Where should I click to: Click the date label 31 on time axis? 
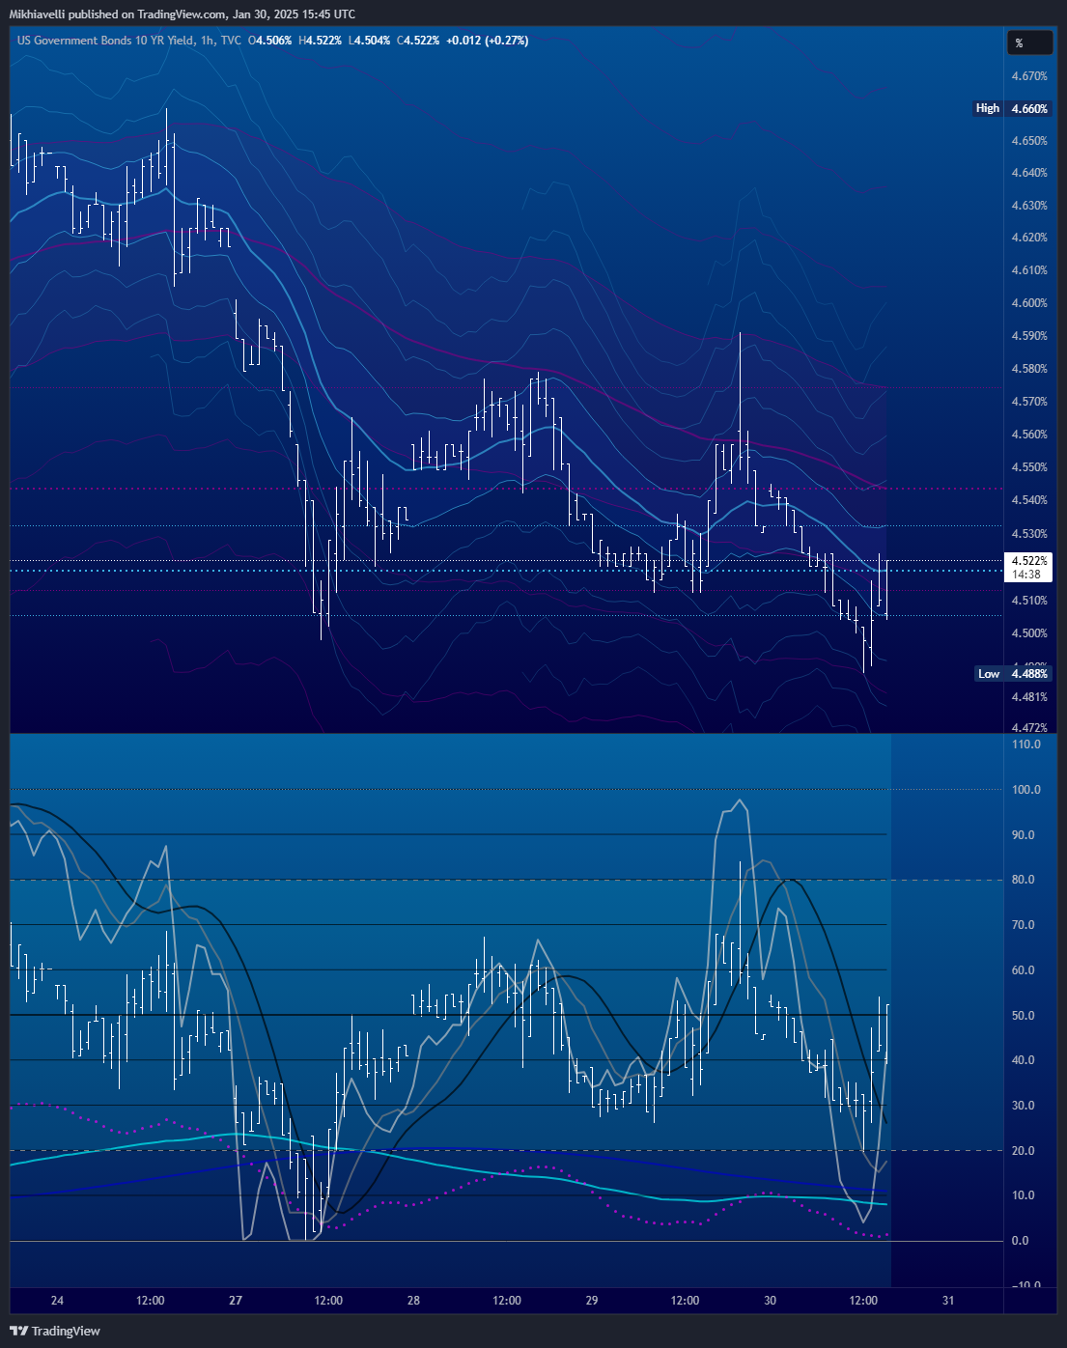coord(948,1301)
